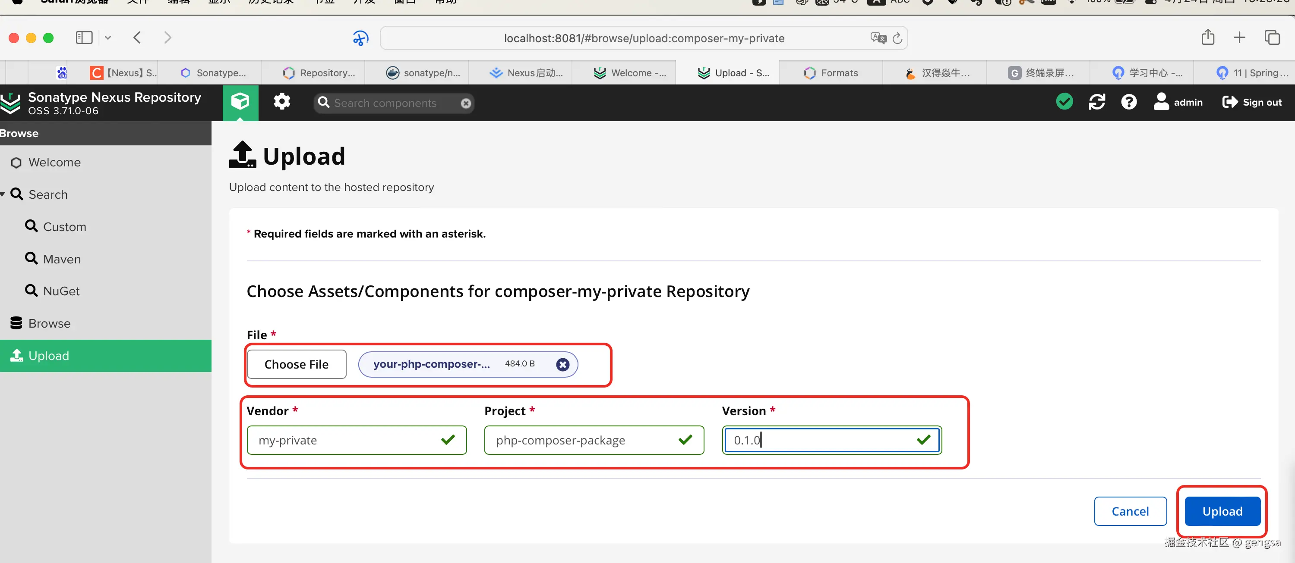This screenshot has height=563, width=1295.
Task: Collapse the Search tree in sidebar
Action: [x=3, y=194]
